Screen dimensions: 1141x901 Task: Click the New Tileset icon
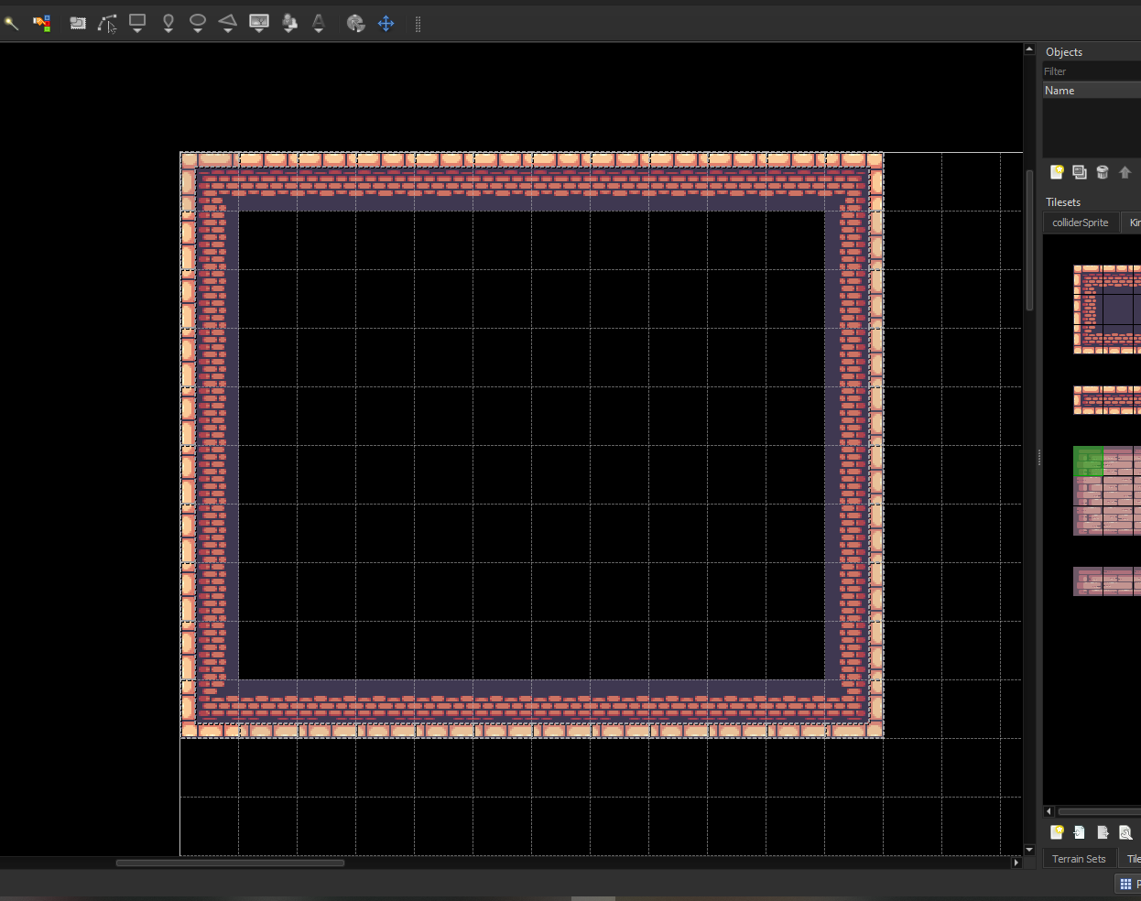1057,832
